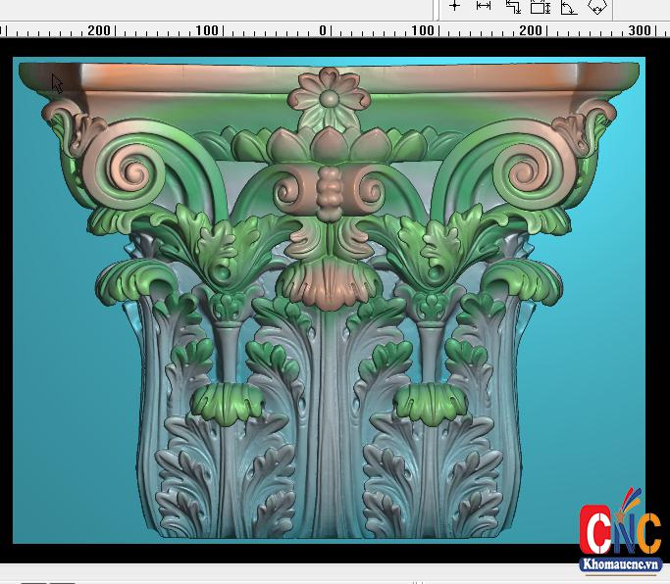
Task: Select the stepped offset arrows icon
Action: 512,7
